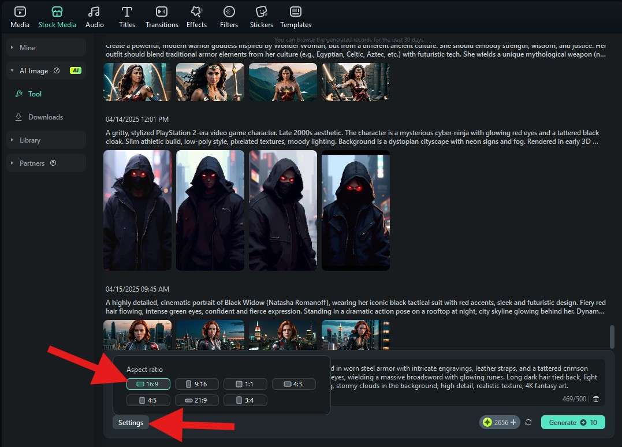
Task: Expand the Partners section arrow
Action: (x=12, y=163)
